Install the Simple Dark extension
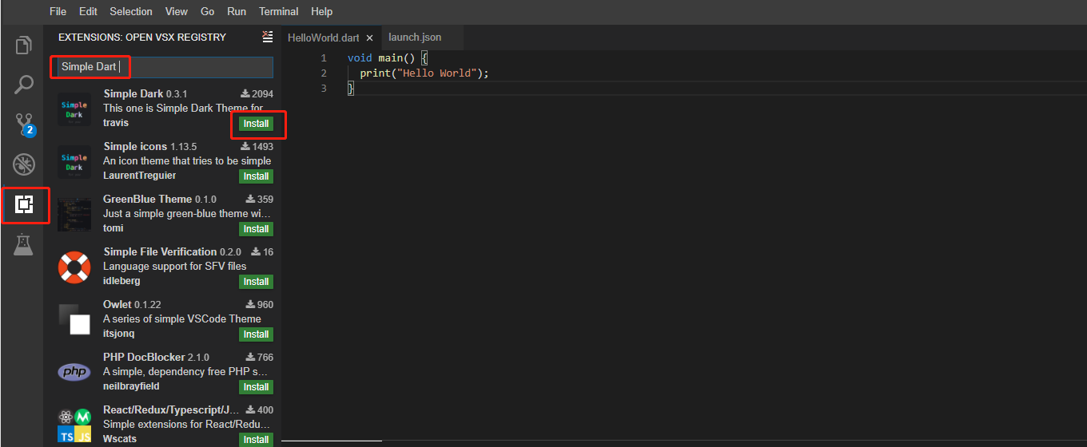Image resolution: width=1087 pixels, height=447 pixels. tap(256, 124)
